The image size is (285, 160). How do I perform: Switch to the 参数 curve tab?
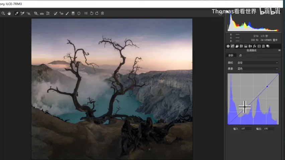(231, 55)
